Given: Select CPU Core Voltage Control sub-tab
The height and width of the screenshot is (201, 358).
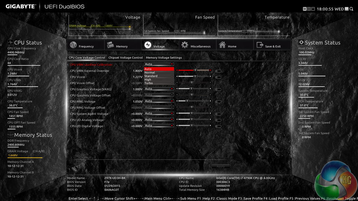Looking at the screenshot, I should point(87,58).
